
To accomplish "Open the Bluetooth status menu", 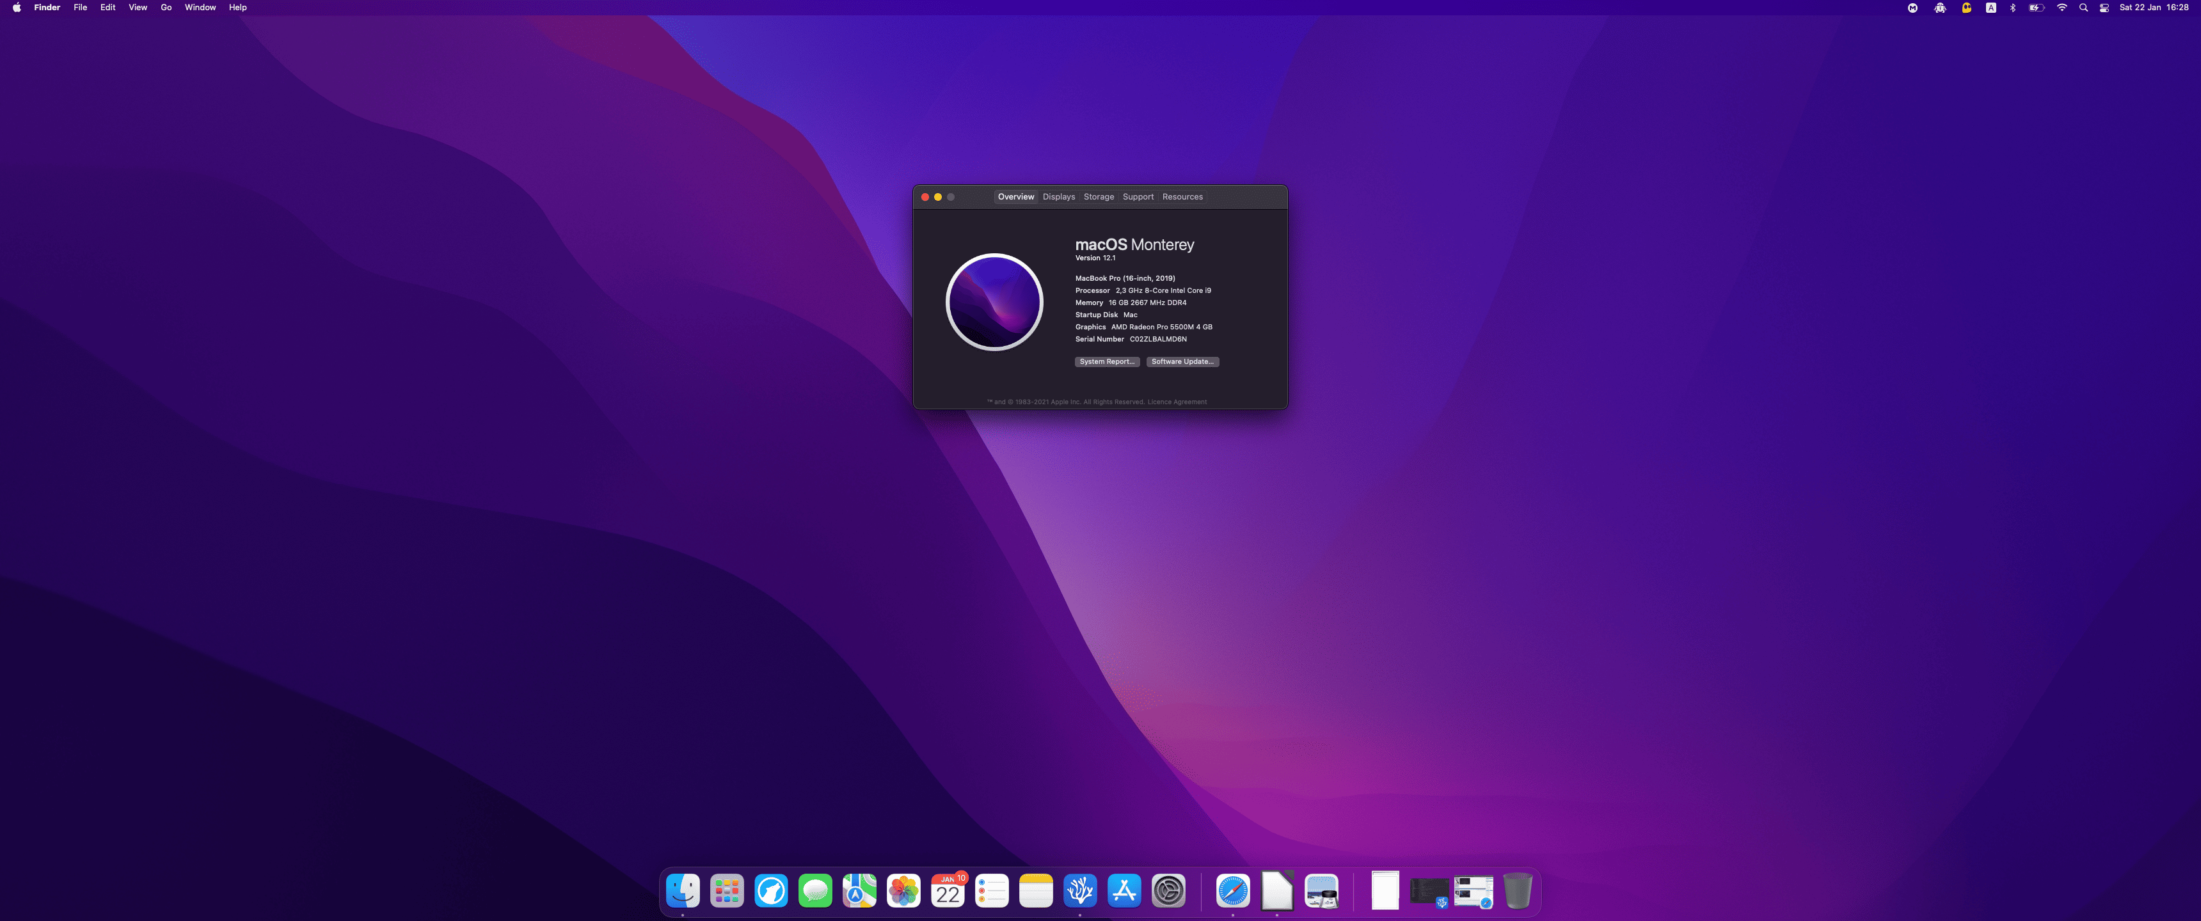I will pyautogui.click(x=2012, y=8).
